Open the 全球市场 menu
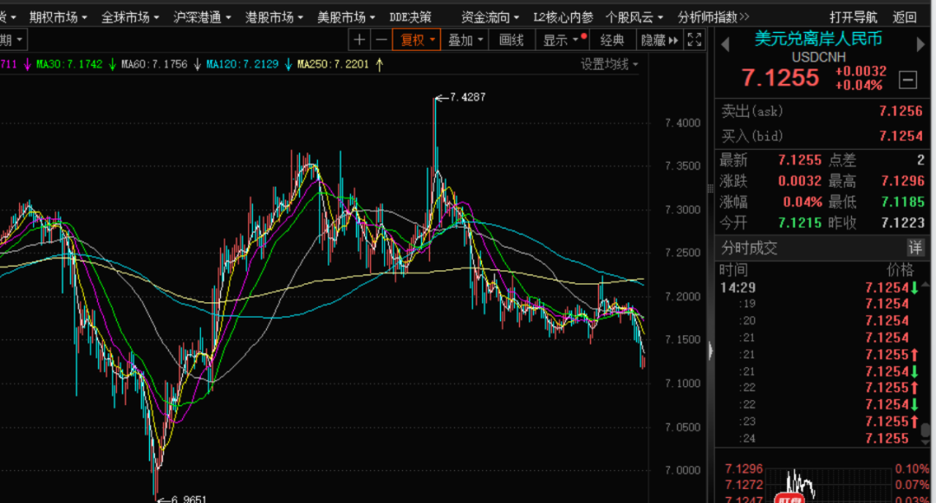Viewport: 936px width, 503px height. [x=130, y=16]
